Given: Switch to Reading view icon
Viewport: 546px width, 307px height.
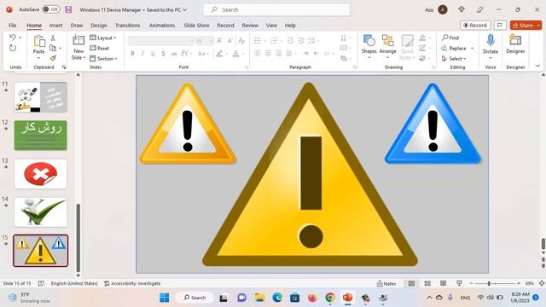Looking at the screenshot, I should pyautogui.click(x=443, y=283).
